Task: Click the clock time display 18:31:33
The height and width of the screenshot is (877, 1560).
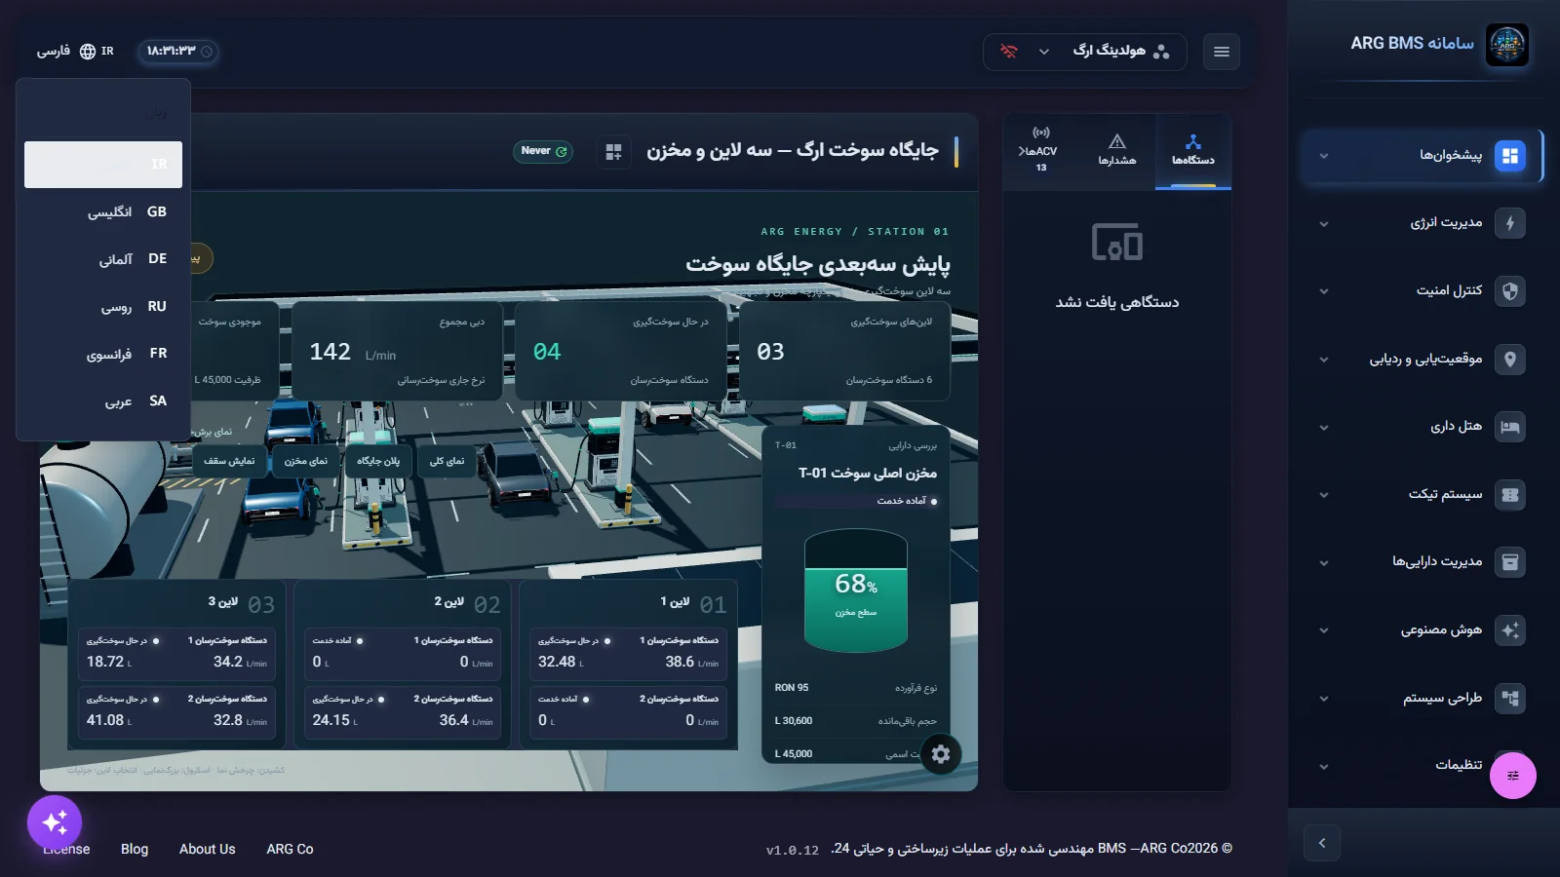Action: click(x=177, y=52)
